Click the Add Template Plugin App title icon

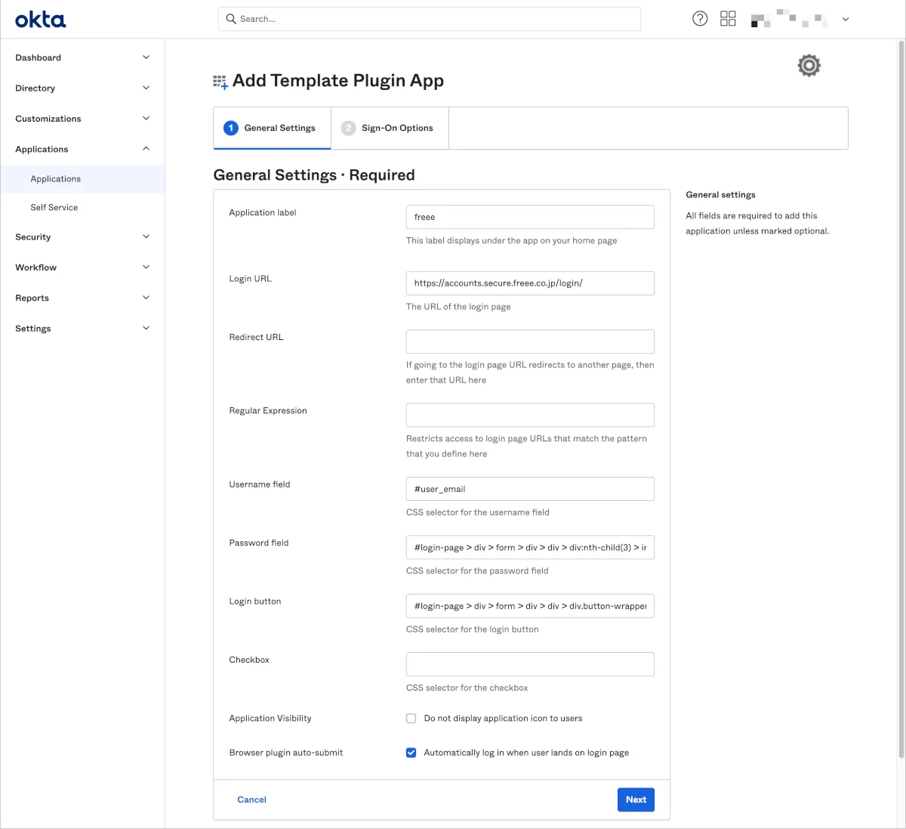220,82
